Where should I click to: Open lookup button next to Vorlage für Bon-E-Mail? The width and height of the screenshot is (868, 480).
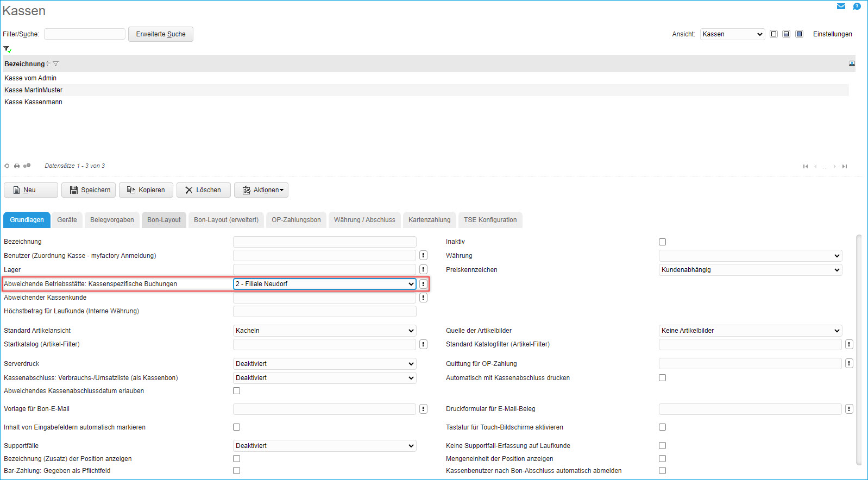423,409
